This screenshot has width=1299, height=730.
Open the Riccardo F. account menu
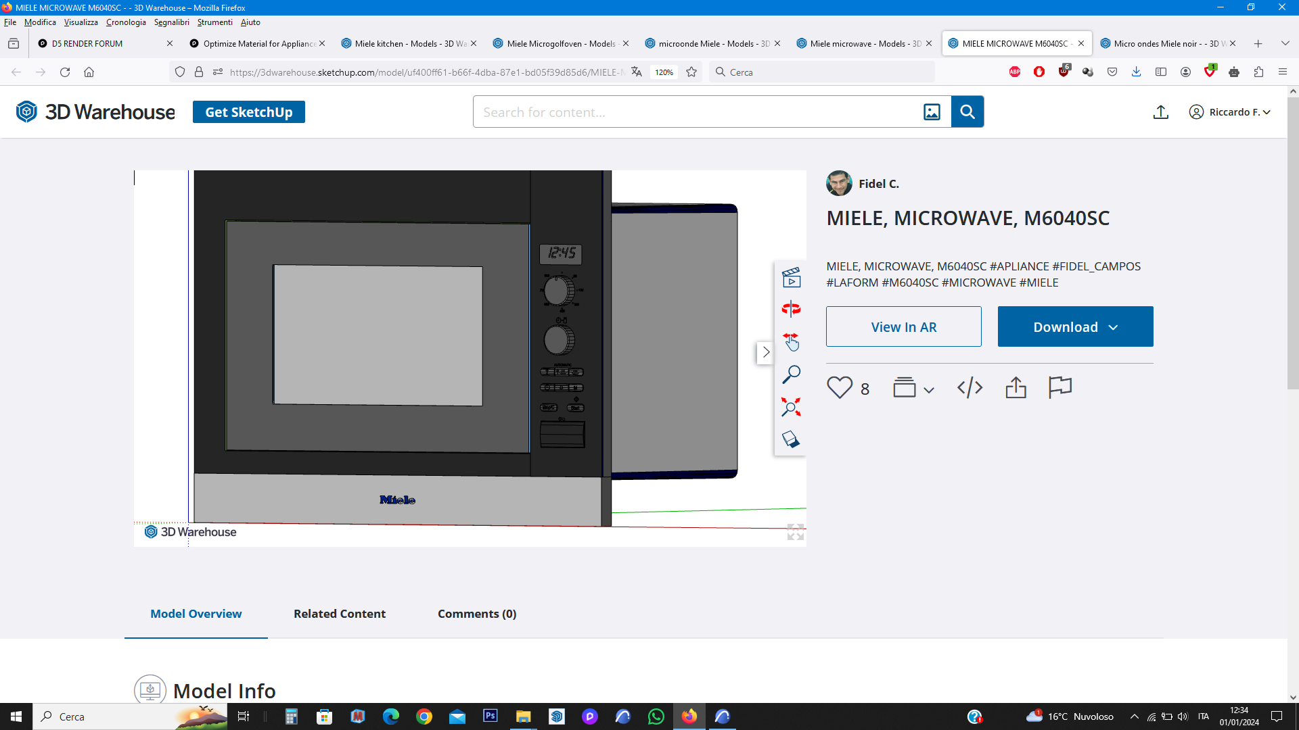(x=1230, y=112)
